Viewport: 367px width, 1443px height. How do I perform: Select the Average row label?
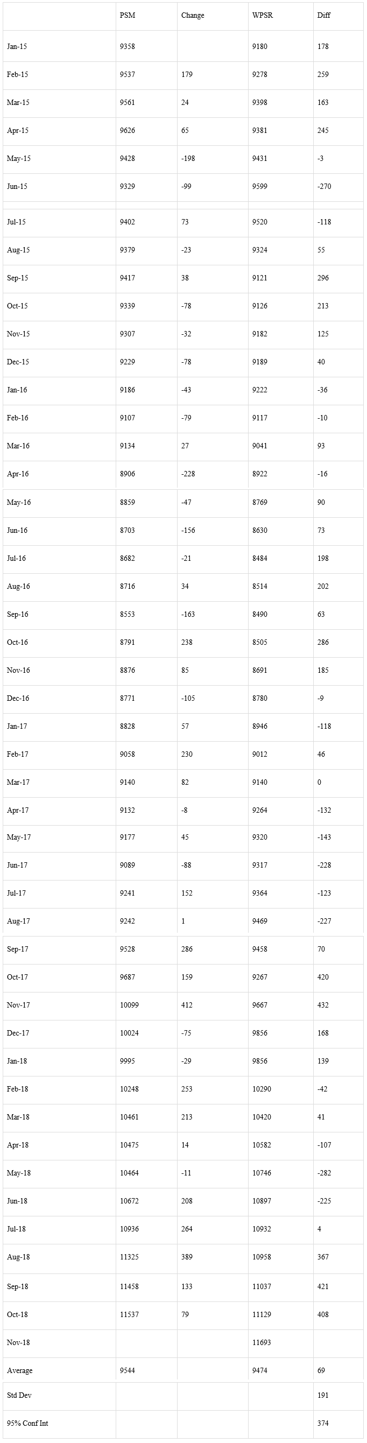[x=19, y=1370]
